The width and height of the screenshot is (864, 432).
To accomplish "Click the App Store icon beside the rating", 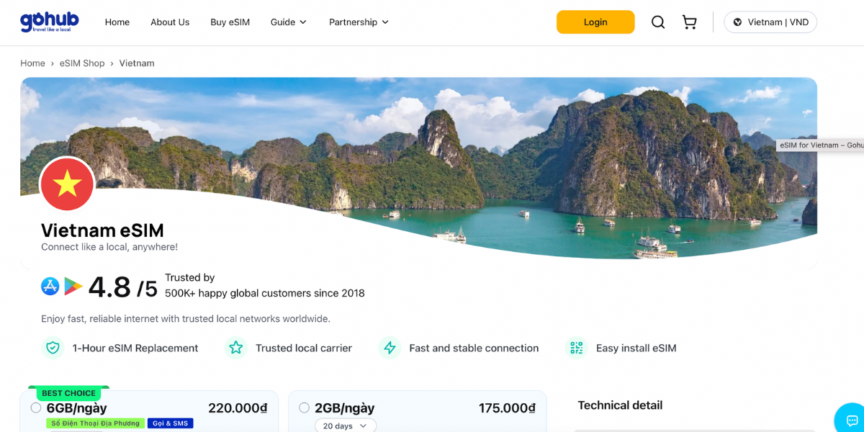I will coord(49,286).
